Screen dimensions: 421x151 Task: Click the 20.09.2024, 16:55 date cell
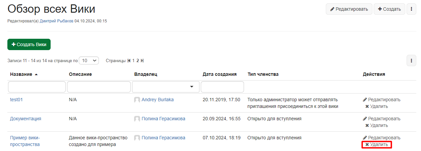[221, 119]
